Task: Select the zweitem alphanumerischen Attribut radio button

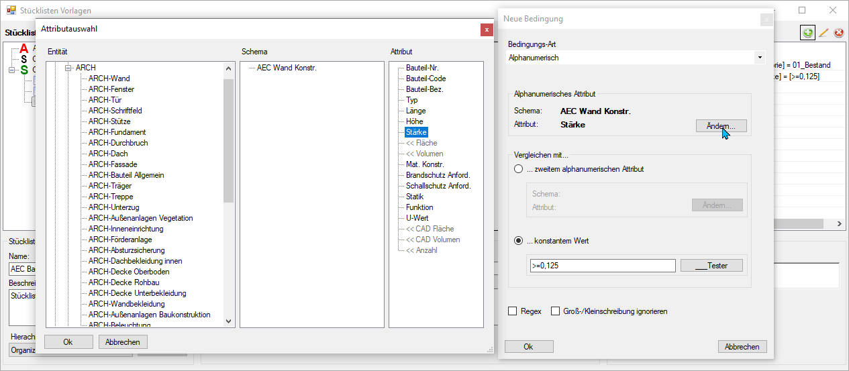Action: [x=518, y=169]
